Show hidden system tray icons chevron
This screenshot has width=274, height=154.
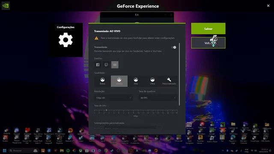click(223, 151)
